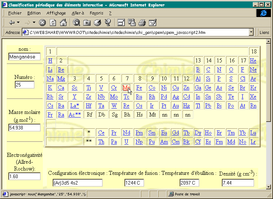Screen dimensions: 273x199
Task: Click the Refresh page icon
Action: [53, 22]
